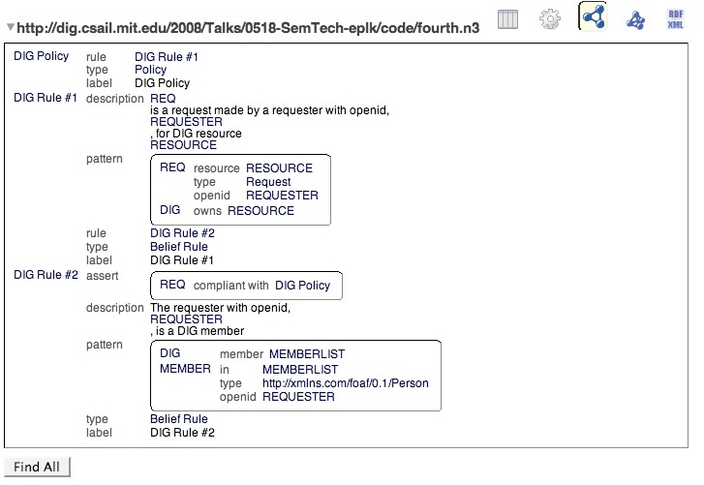
Task: Click the DIG Policy subject link
Action: click(x=42, y=56)
